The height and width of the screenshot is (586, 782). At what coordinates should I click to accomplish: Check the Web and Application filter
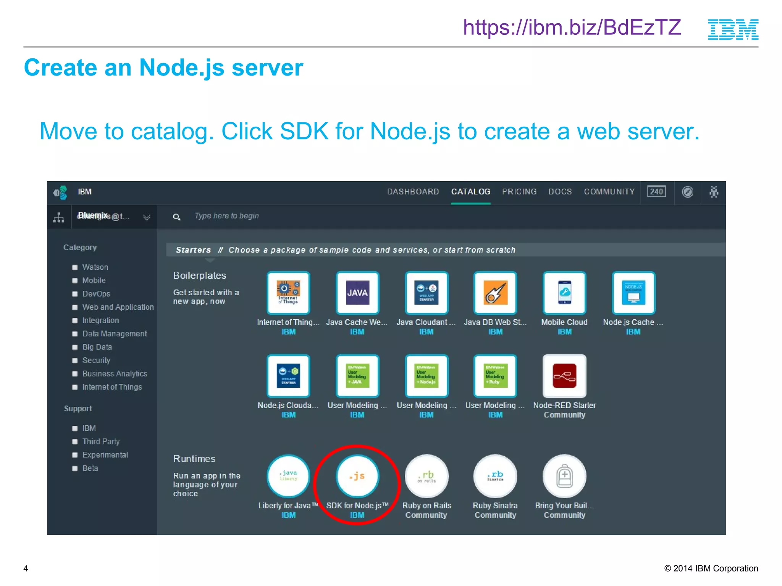point(75,307)
